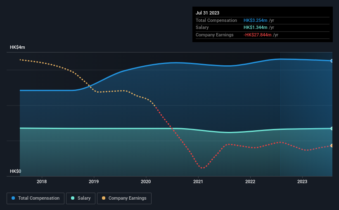Click the HK$0 y-axis label
The width and height of the screenshot is (339, 210).
16,171
